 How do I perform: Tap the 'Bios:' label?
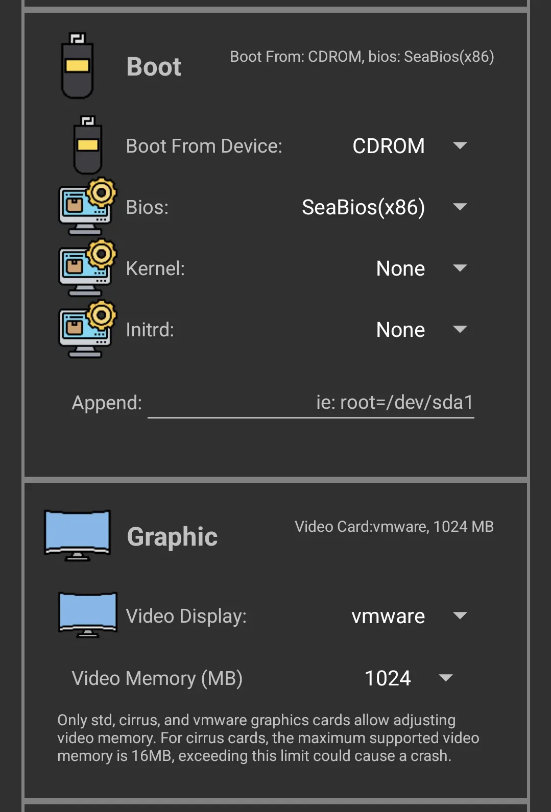[x=147, y=207]
